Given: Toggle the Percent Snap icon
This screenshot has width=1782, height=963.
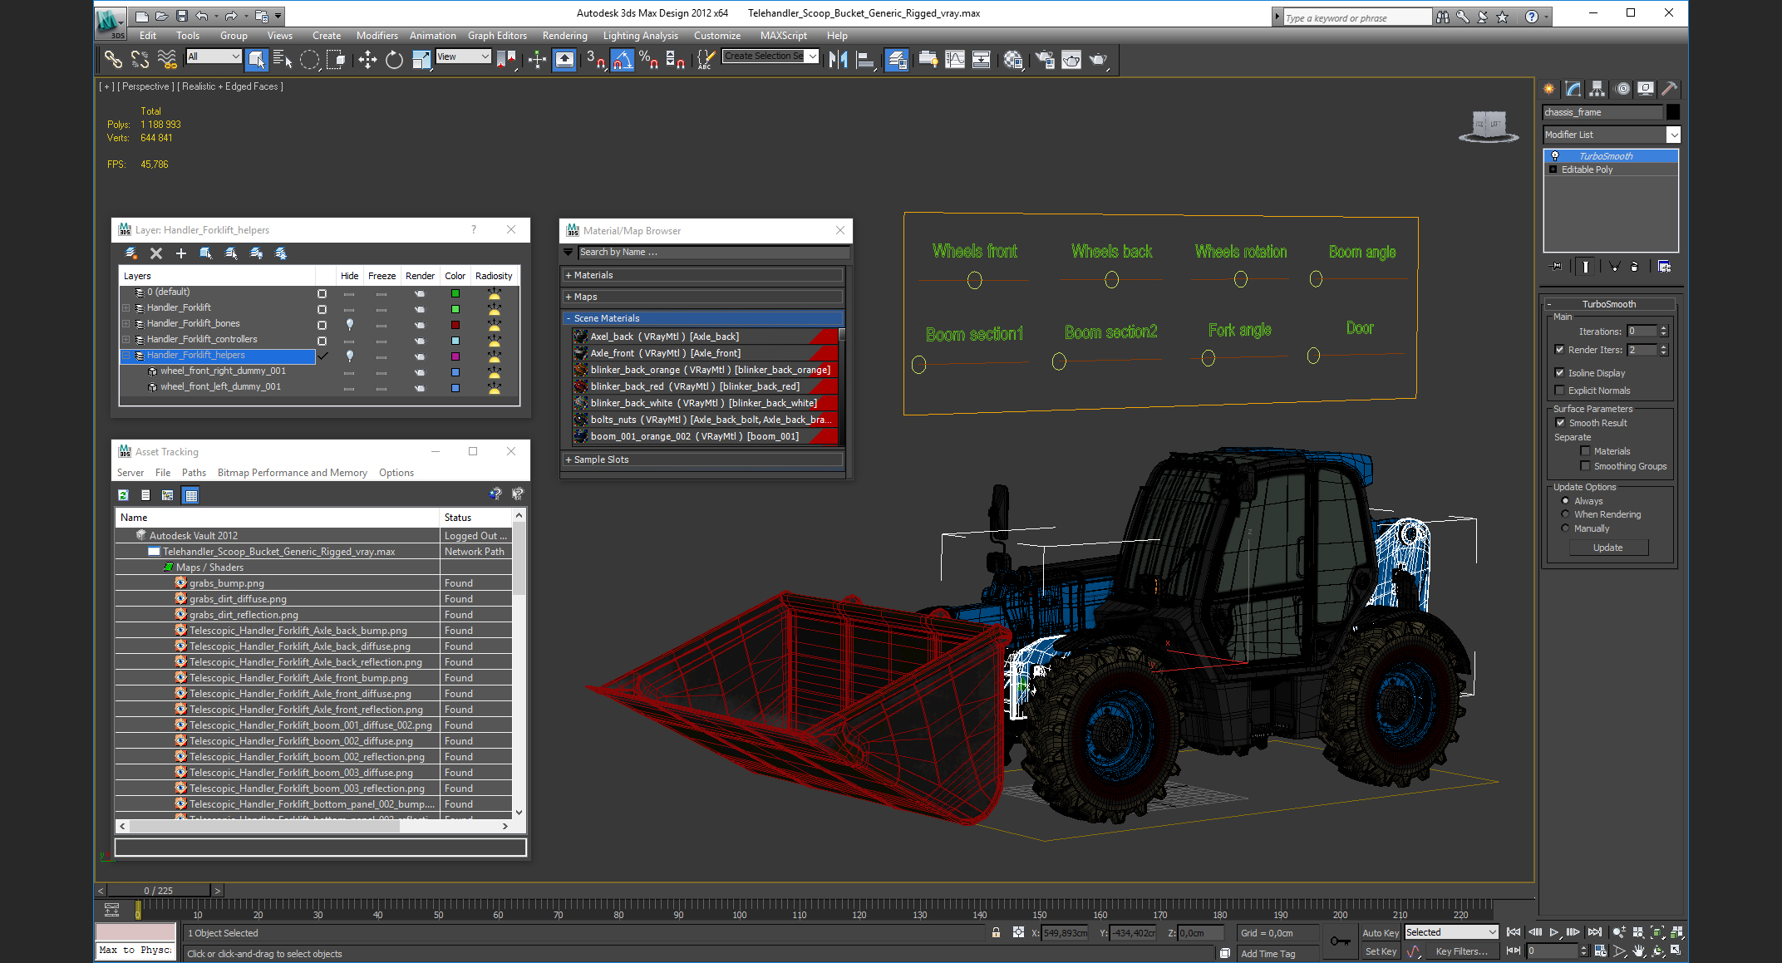Looking at the screenshot, I should tap(649, 59).
